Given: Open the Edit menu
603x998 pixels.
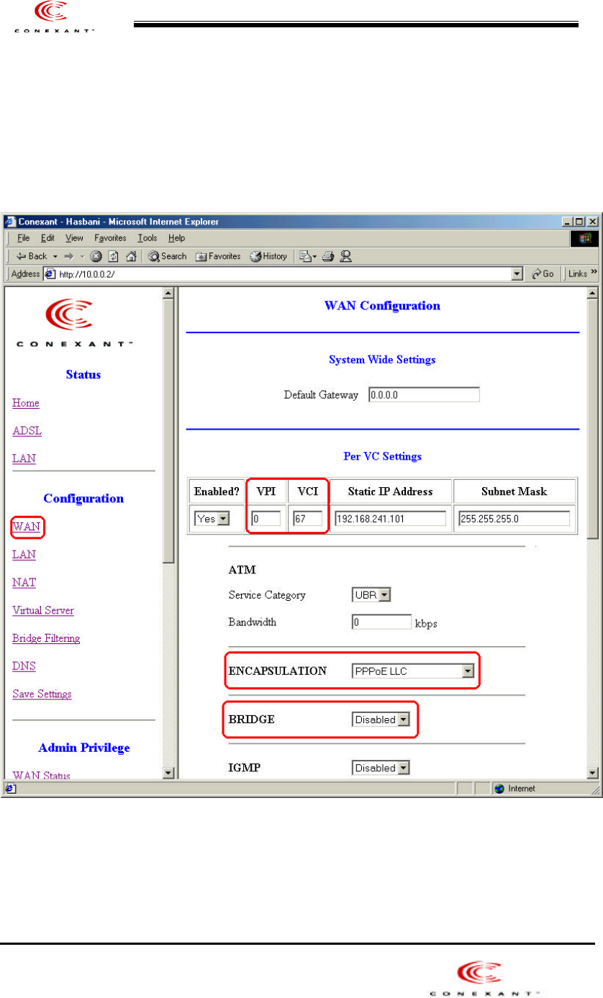Looking at the screenshot, I should [x=47, y=238].
